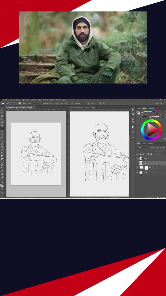The image size is (166, 296).
Task: Toggle lock image pixels brush icon
Action: tap(144, 154)
